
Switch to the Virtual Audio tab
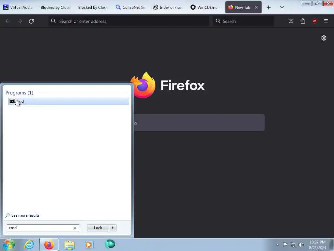click(18, 7)
